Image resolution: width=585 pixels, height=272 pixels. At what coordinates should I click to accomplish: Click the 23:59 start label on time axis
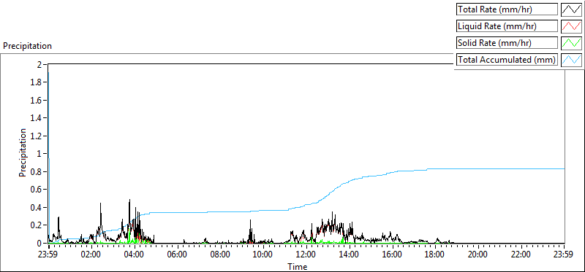[x=48, y=255]
